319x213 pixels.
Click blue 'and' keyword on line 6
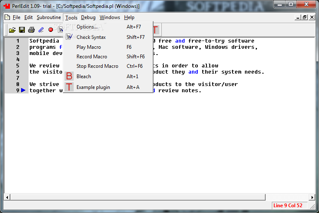click(x=193, y=72)
